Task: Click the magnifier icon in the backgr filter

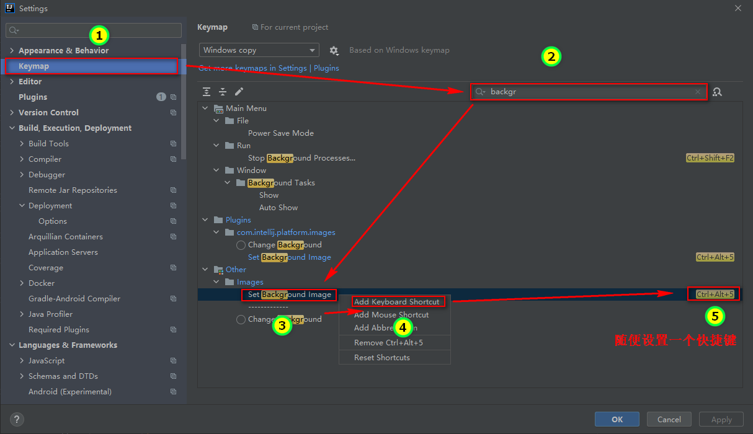Action: (480, 92)
